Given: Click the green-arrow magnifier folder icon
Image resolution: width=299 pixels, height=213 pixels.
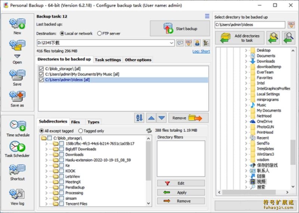Looking at the screenshot, I should click(x=273, y=38).
